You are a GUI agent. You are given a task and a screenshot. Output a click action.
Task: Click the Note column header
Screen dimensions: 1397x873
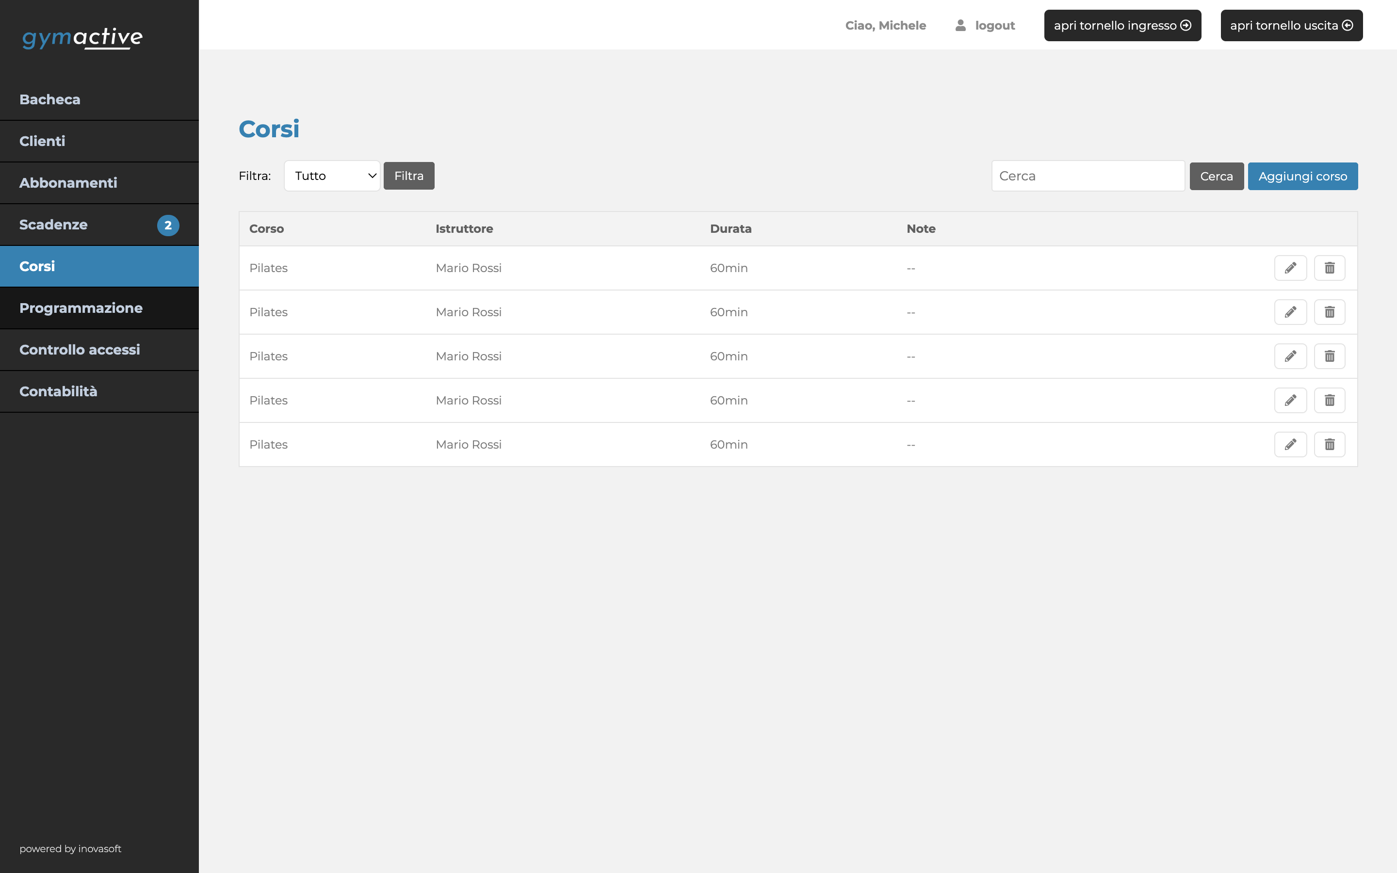click(921, 228)
